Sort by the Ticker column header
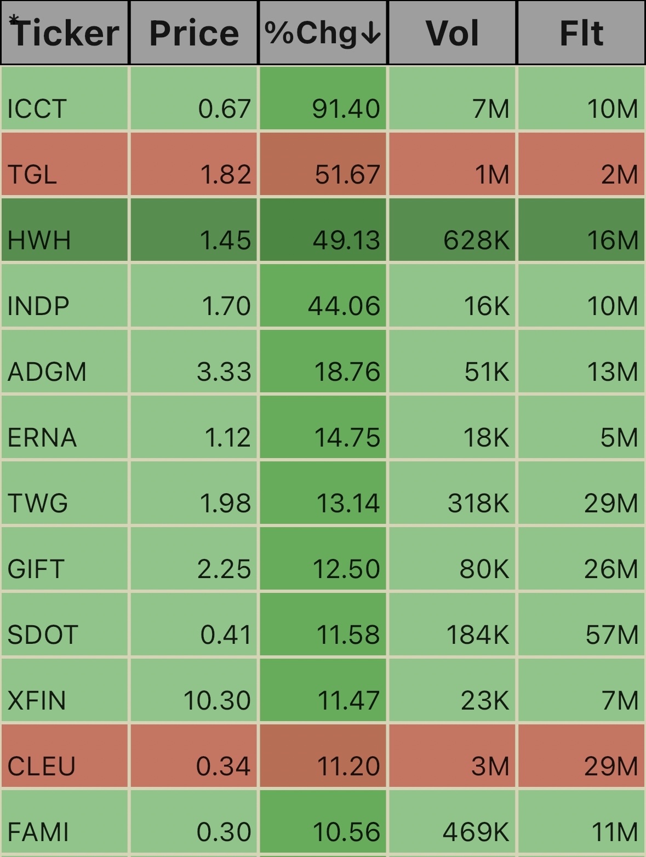The width and height of the screenshot is (646, 857). click(x=65, y=32)
